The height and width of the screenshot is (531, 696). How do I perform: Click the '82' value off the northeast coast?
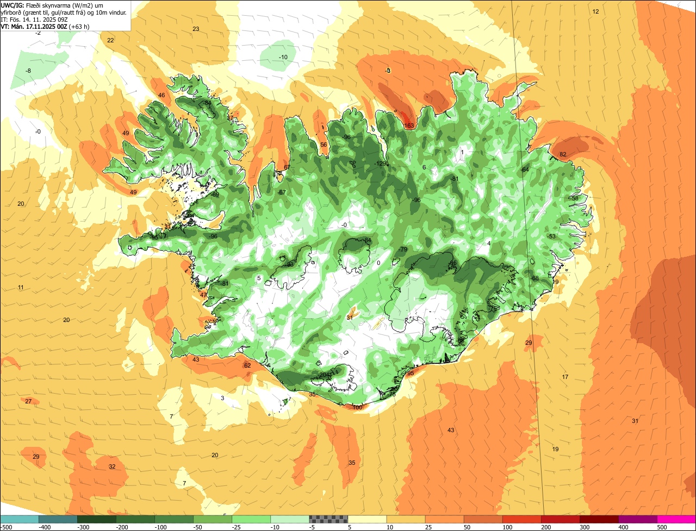pos(563,154)
